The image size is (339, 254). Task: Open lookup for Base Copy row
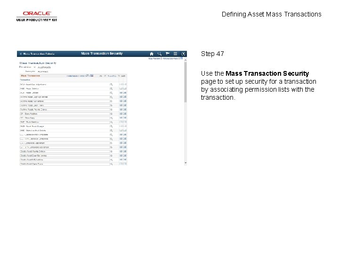coord(111,118)
